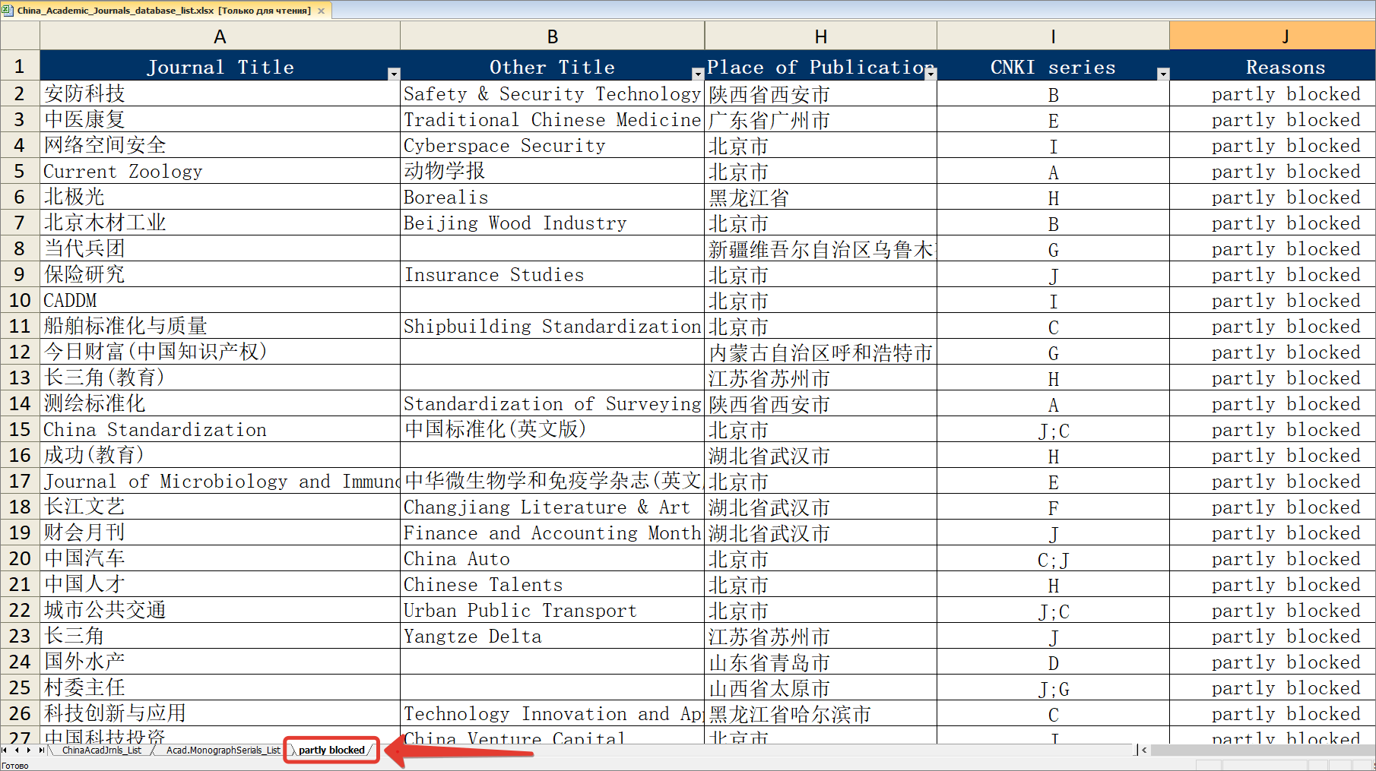Select entire column J header
This screenshot has width=1376, height=771.
1283,36
